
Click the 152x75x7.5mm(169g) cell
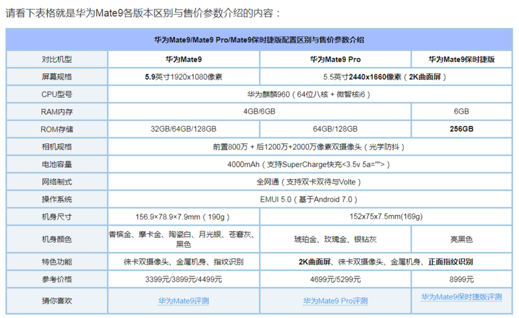[x=386, y=217]
